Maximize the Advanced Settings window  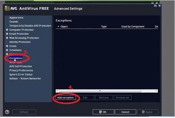coord(155,6)
